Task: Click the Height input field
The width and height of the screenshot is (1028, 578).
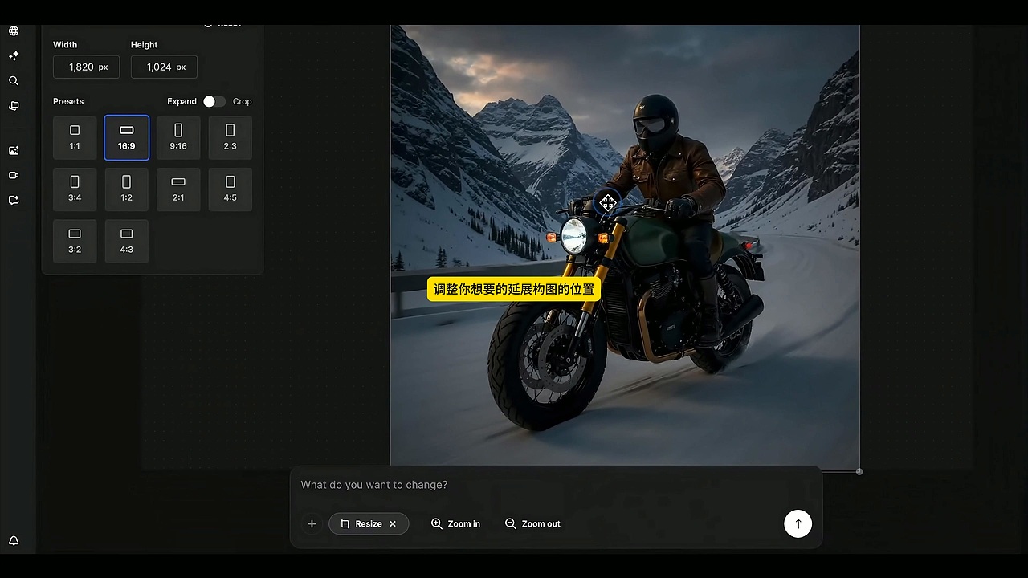Action: click(x=164, y=67)
